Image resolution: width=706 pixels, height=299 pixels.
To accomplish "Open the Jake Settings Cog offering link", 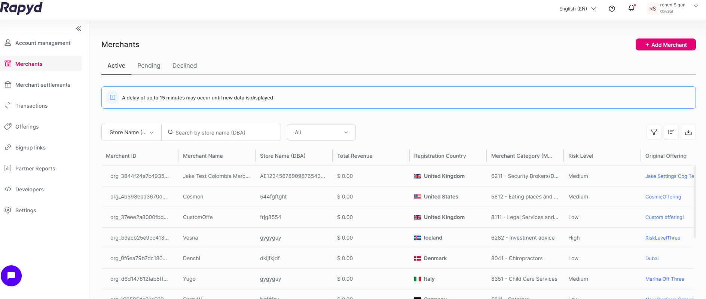I will 669,176.
